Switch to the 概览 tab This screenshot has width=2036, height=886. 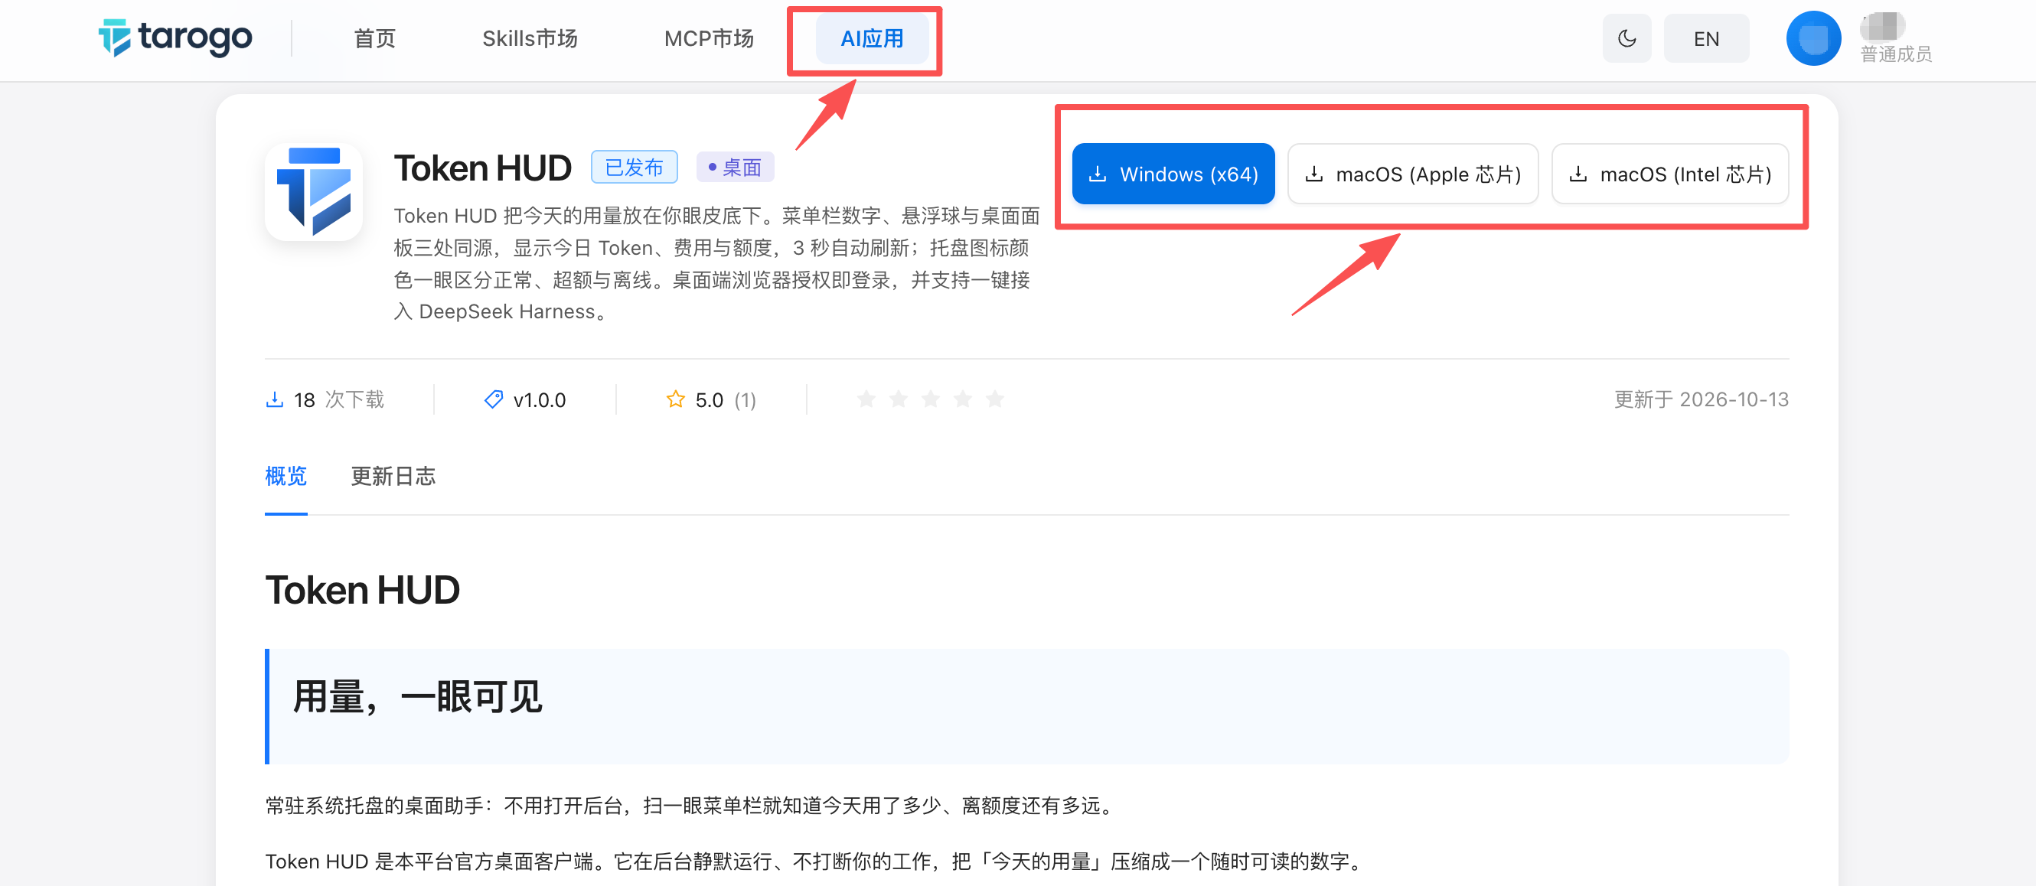tap(285, 476)
